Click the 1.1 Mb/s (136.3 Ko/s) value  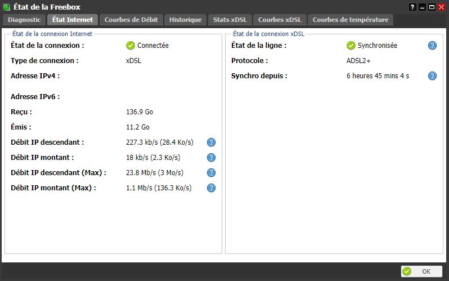[159, 188]
